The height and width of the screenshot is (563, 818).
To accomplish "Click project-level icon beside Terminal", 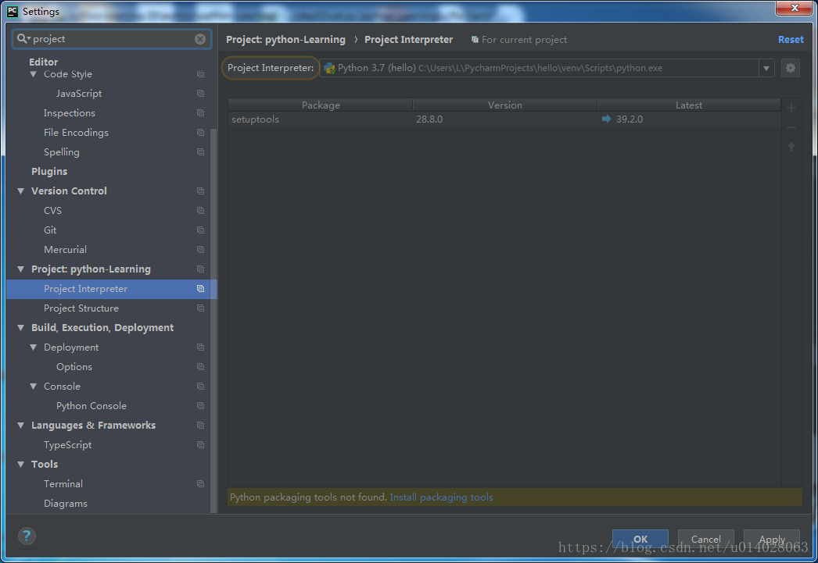I will [200, 484].
